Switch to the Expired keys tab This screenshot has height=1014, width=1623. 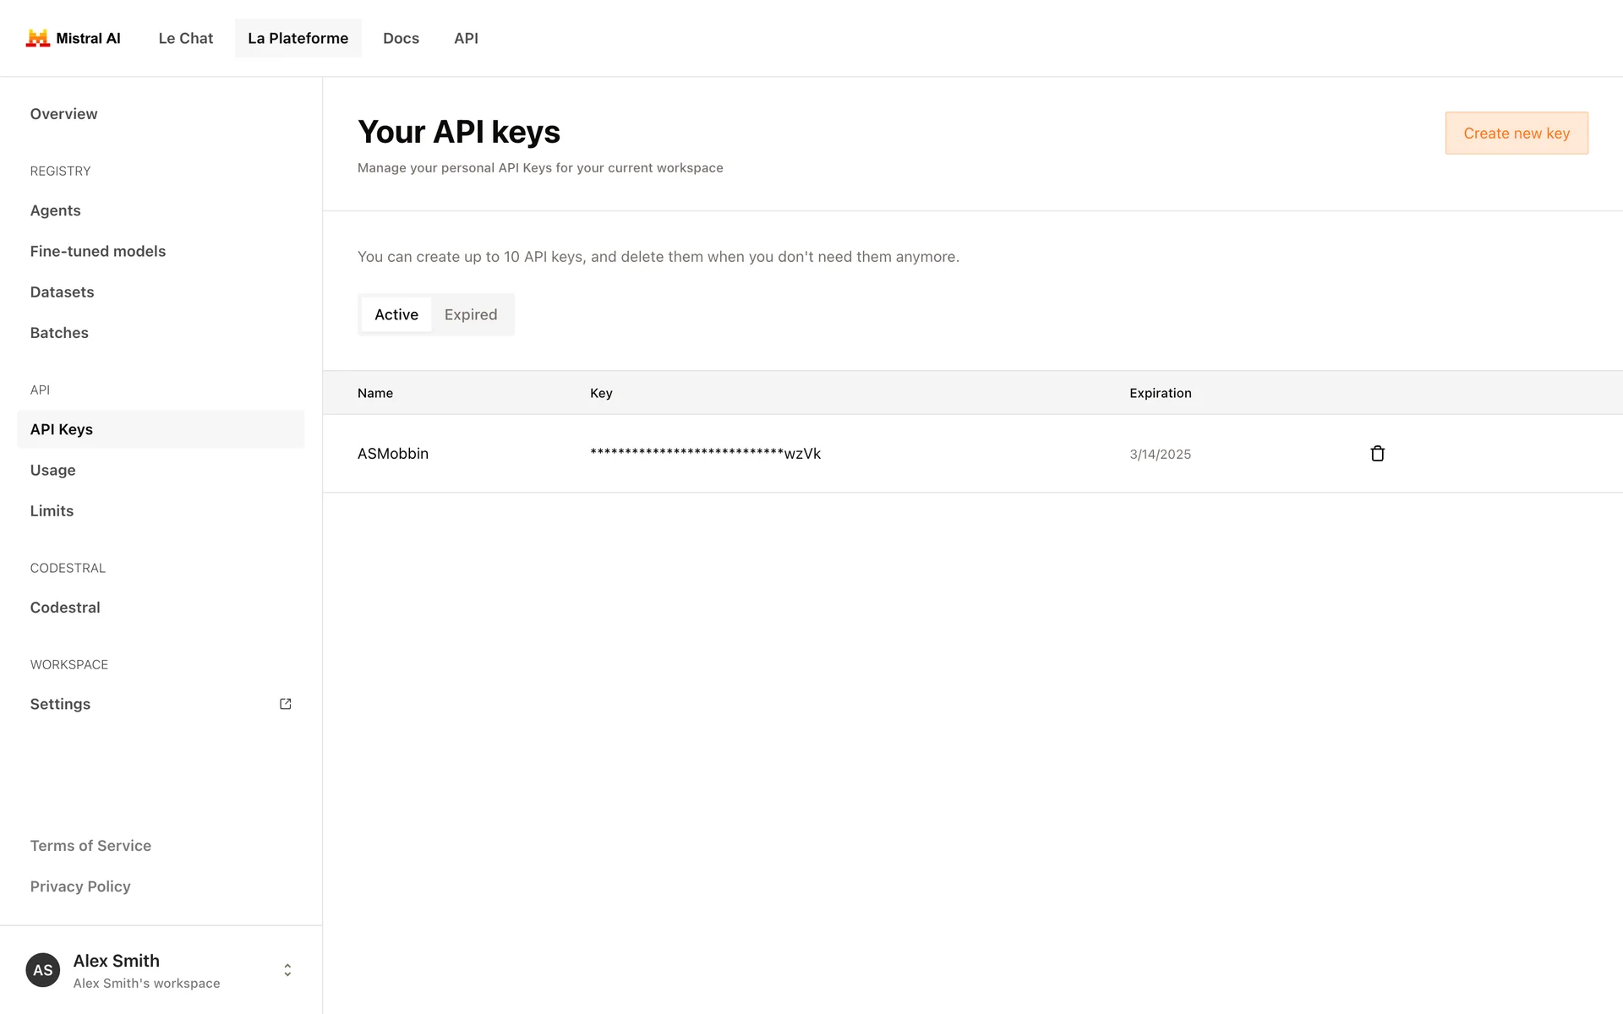tap(471, 314)
